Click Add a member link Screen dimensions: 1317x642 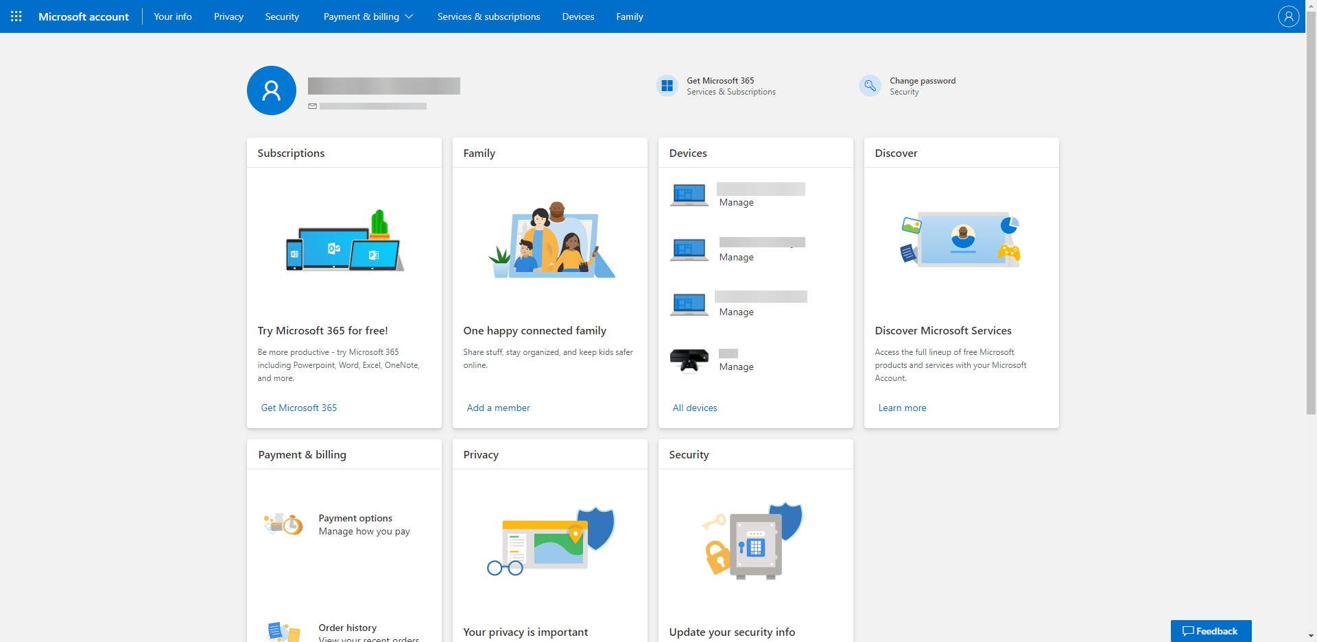coord(499,408)
